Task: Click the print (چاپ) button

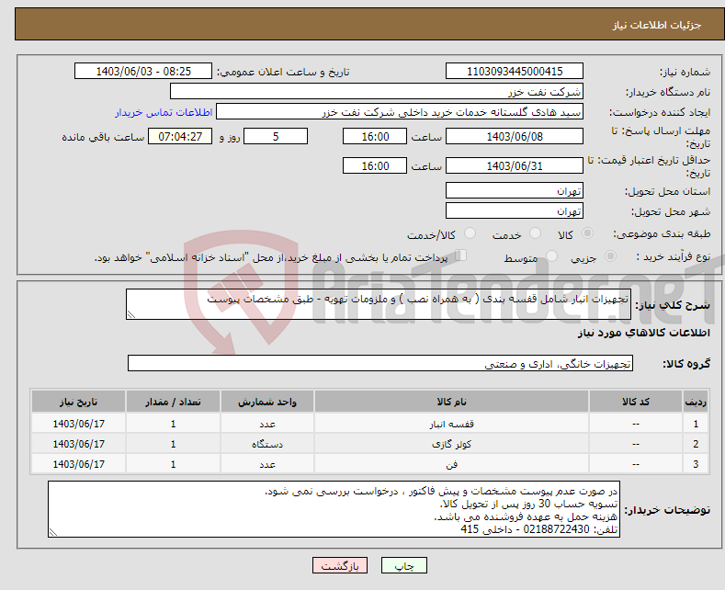Action: pos(403,565)
